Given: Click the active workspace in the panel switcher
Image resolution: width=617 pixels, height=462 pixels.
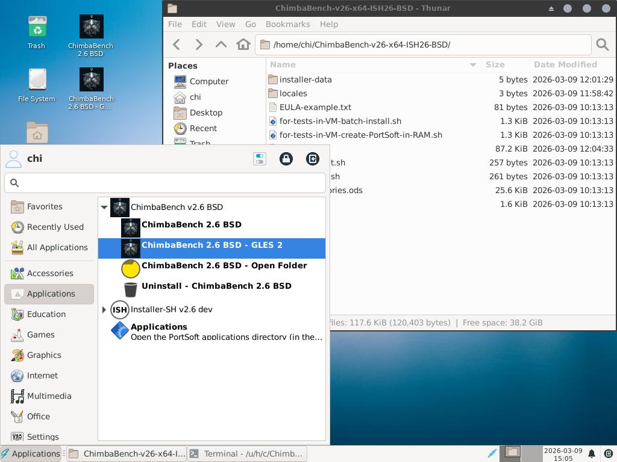Looking at the screenshot, I should tap(512, 454).
